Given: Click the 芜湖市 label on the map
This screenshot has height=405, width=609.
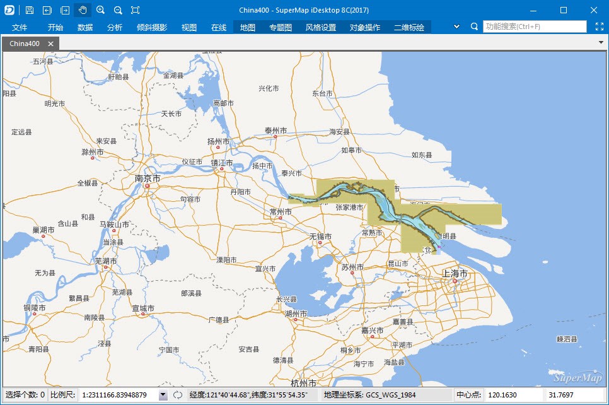Looking at the screenshot, I should pos(106,261).
